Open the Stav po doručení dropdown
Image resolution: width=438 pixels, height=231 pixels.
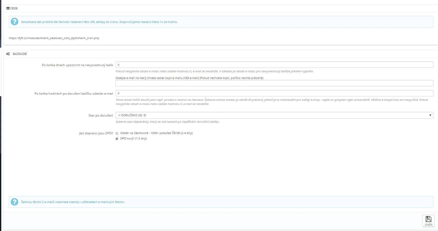click(274, 115)
